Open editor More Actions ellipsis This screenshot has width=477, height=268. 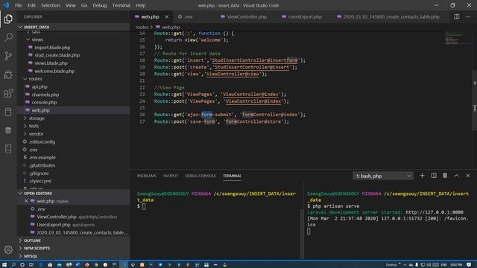tap(468, 16)
